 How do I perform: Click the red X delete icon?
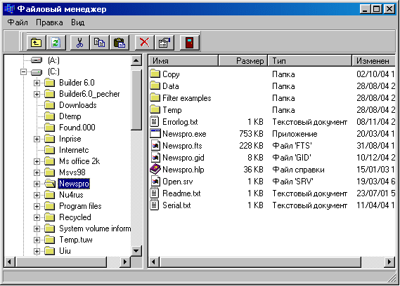click(144, 42)
